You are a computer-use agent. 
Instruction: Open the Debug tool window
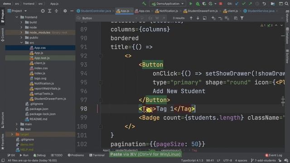click(x=39, y=155)
